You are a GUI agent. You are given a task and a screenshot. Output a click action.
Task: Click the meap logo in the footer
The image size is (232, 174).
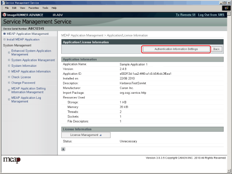tap(12, 160)
